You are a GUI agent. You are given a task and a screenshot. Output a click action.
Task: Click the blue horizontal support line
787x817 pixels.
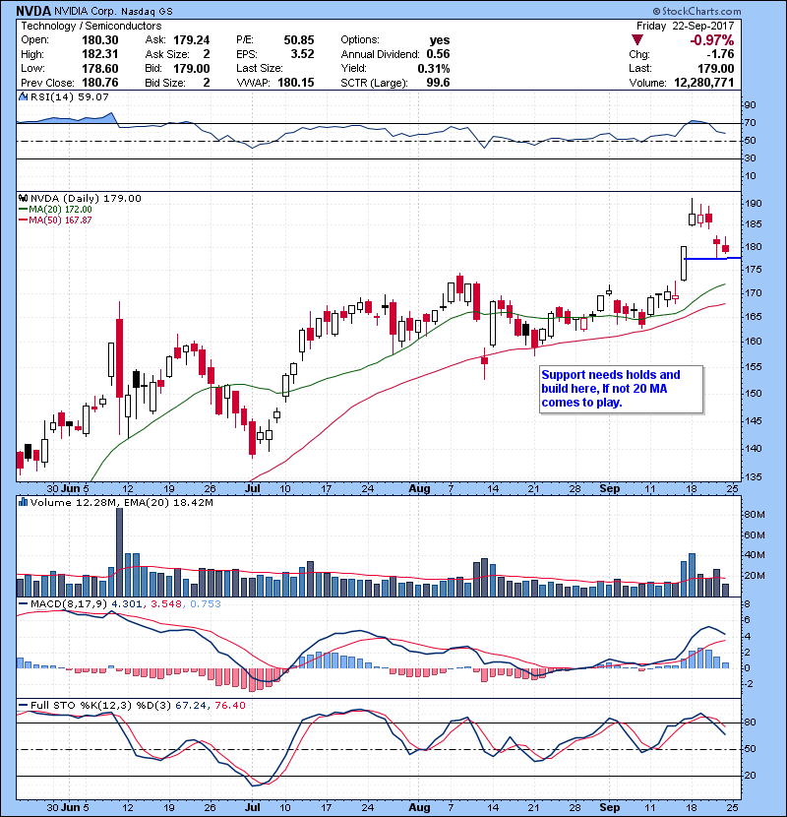[x=712, y=259]
